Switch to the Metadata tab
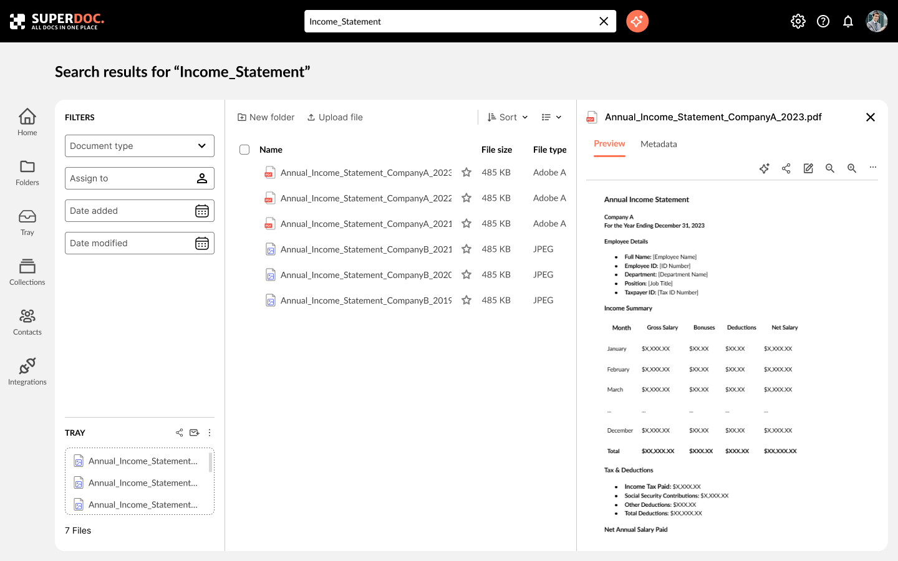 (659, 144)
